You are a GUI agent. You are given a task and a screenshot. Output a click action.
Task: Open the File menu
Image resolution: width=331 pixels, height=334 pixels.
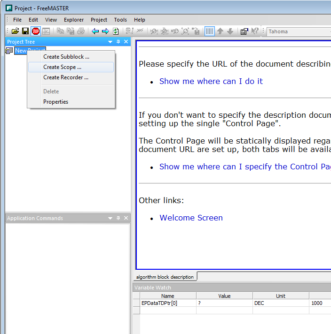[17, 20]
